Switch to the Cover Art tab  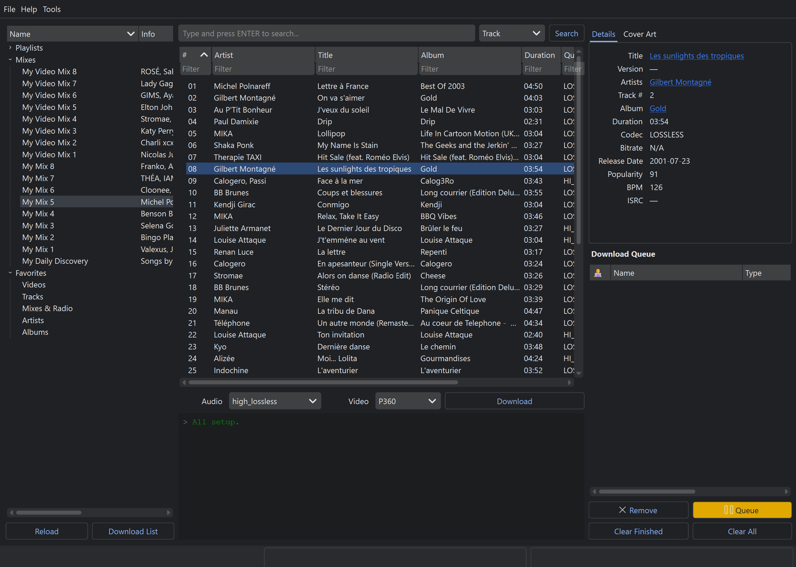tap(639, 34)
